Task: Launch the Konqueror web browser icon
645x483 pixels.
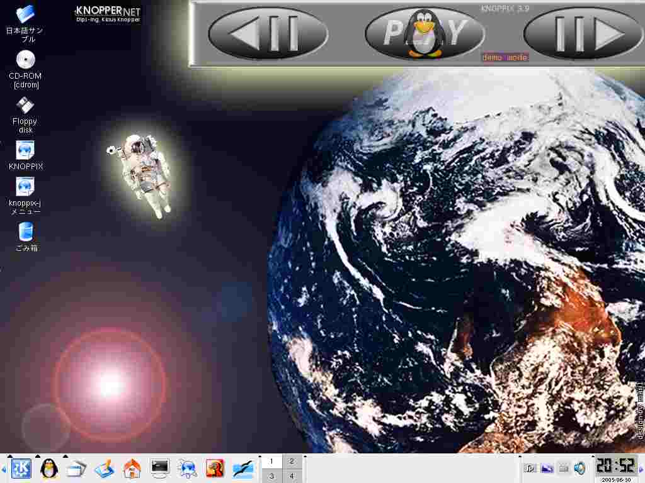Action: click(188, 469)
